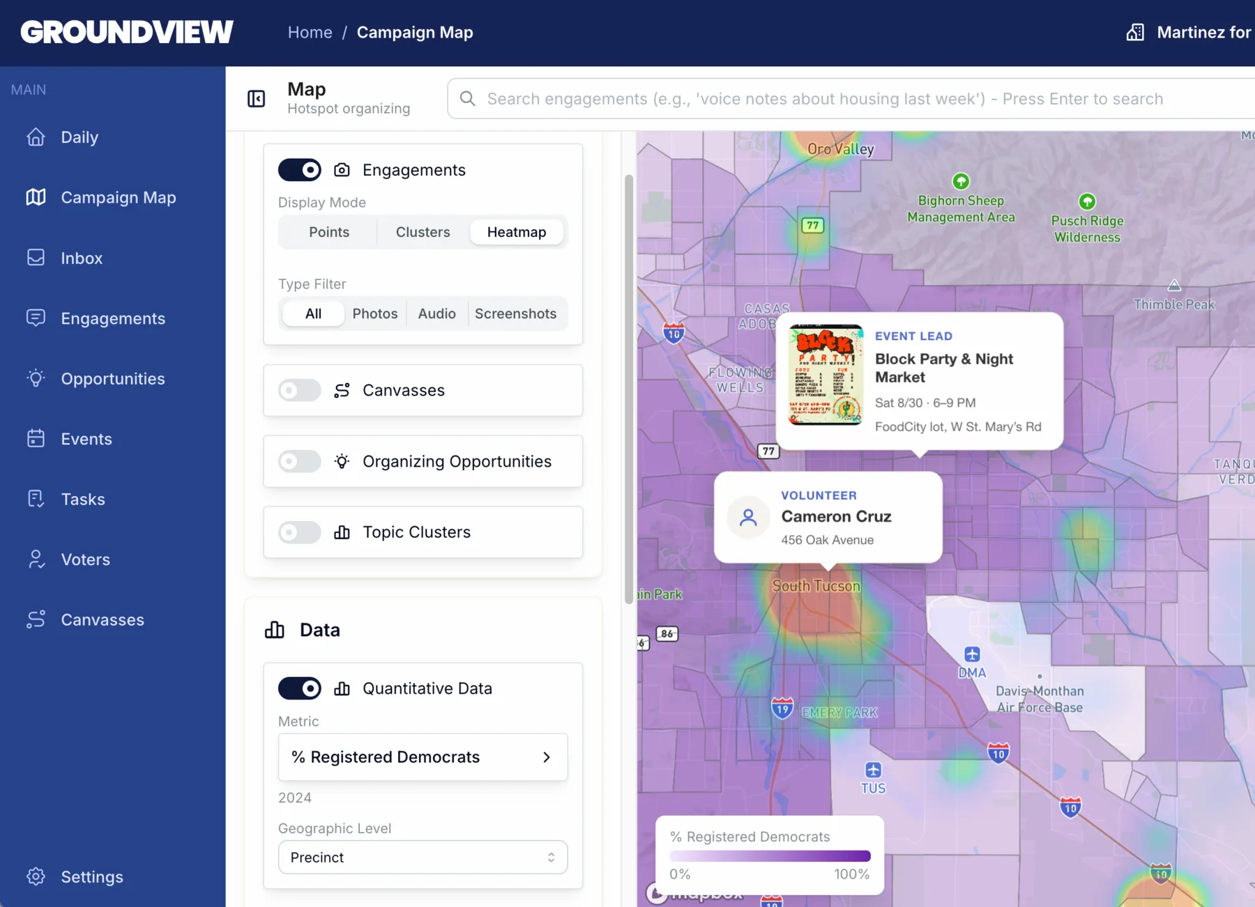Click the route icon beside Canvasses layer

(342, 390)
